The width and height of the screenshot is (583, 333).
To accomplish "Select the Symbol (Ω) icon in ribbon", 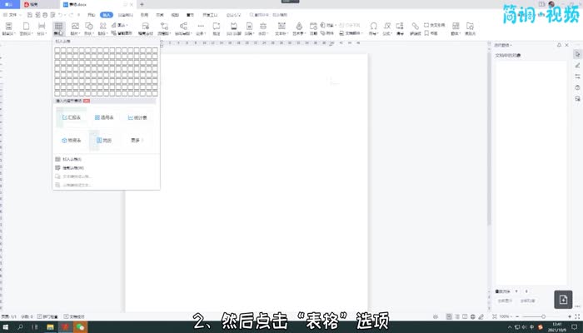I will coord(373,28).
